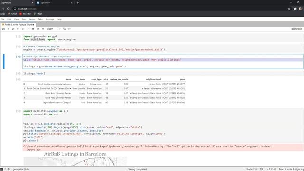This screenshot has height=171, width=304.
Task: Open the cell type Code dropdown
Action: [x=54, y=29]
